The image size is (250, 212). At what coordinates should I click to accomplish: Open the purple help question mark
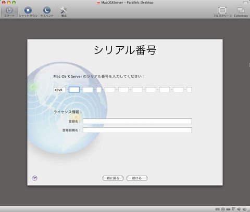(x=35, y=178)
